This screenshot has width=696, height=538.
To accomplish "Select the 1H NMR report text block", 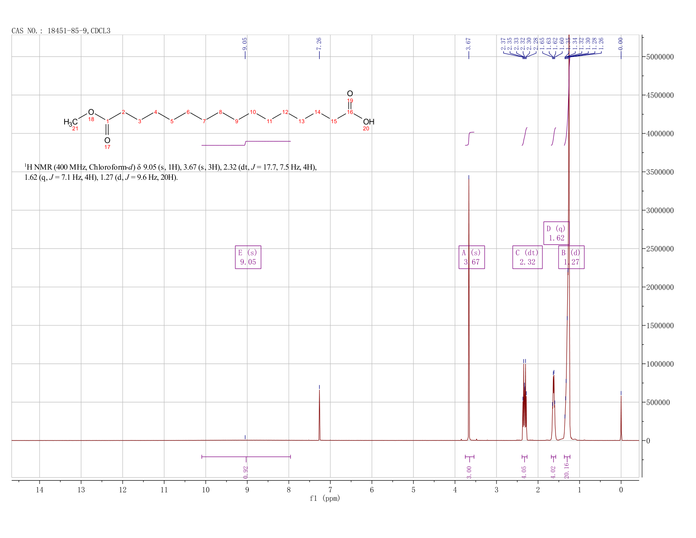I will 170,172.
